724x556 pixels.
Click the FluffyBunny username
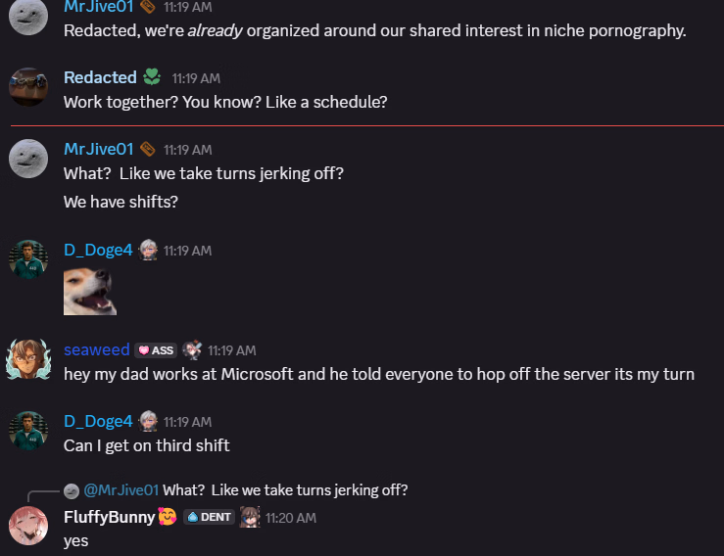coord(109,517)
